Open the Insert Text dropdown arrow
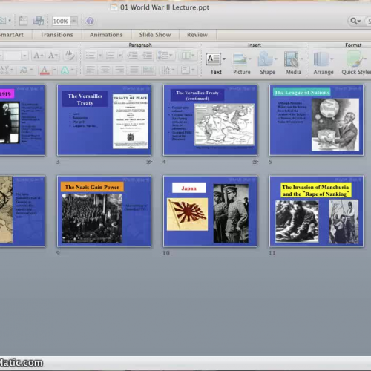Screen dimensions: 371x371 224,59
